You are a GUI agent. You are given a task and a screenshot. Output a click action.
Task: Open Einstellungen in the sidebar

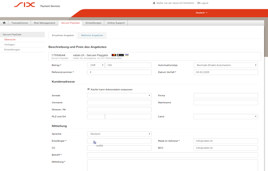[12, 49]
